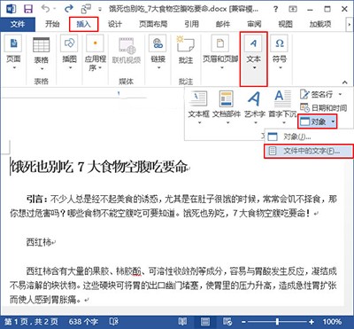Viewport: 354px width, 329px height.
Task: Click the zoom slider handle
Action: click(277, 322)
